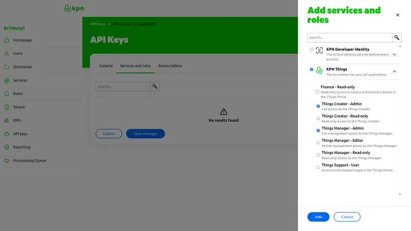The width and height of the screenshot is (411, 231).
Task: Switch to Services and roles tab
Action: click(136, 66)
